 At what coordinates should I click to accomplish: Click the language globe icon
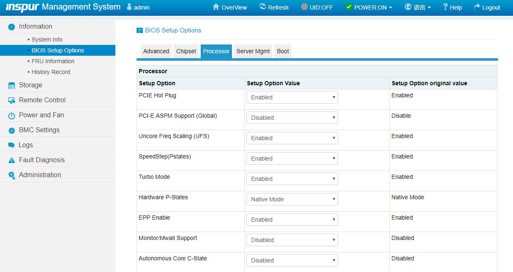coord(408,7)
